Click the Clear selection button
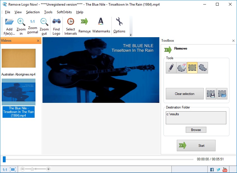Image resolution: width=237 pixels, height=173 pixels. pyautogui.click(x=185, y=94)
